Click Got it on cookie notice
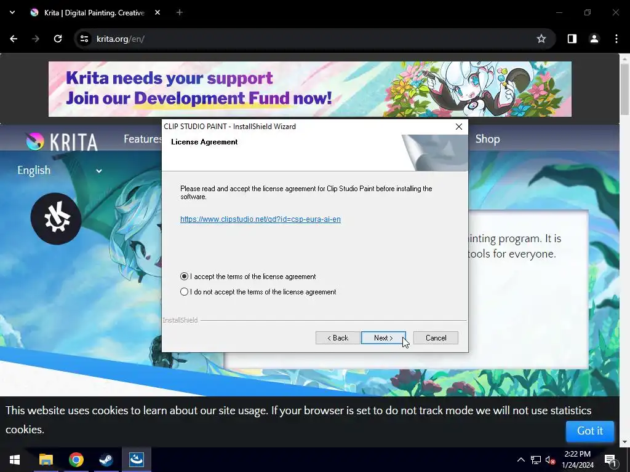Screen dimensions: 630x472 point(590,431)
